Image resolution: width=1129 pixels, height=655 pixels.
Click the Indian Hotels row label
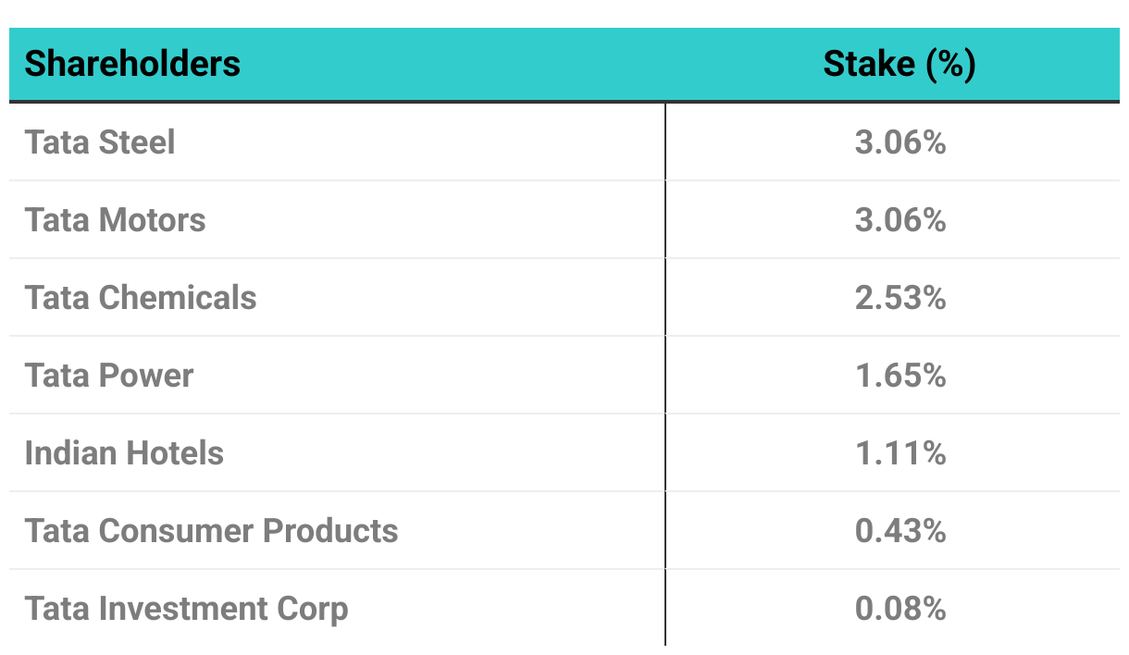click(x=124, y=453)
